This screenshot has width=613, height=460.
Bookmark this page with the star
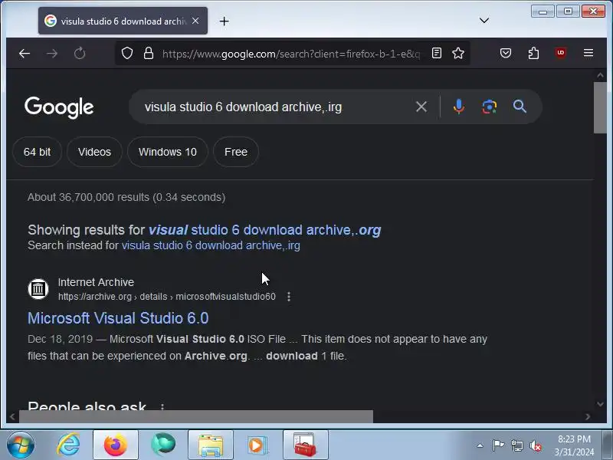pyautogui.click(x=458, y=53)
